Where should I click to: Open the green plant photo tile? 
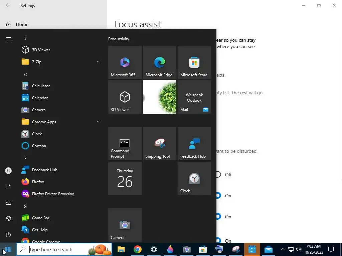coord(159,97)
